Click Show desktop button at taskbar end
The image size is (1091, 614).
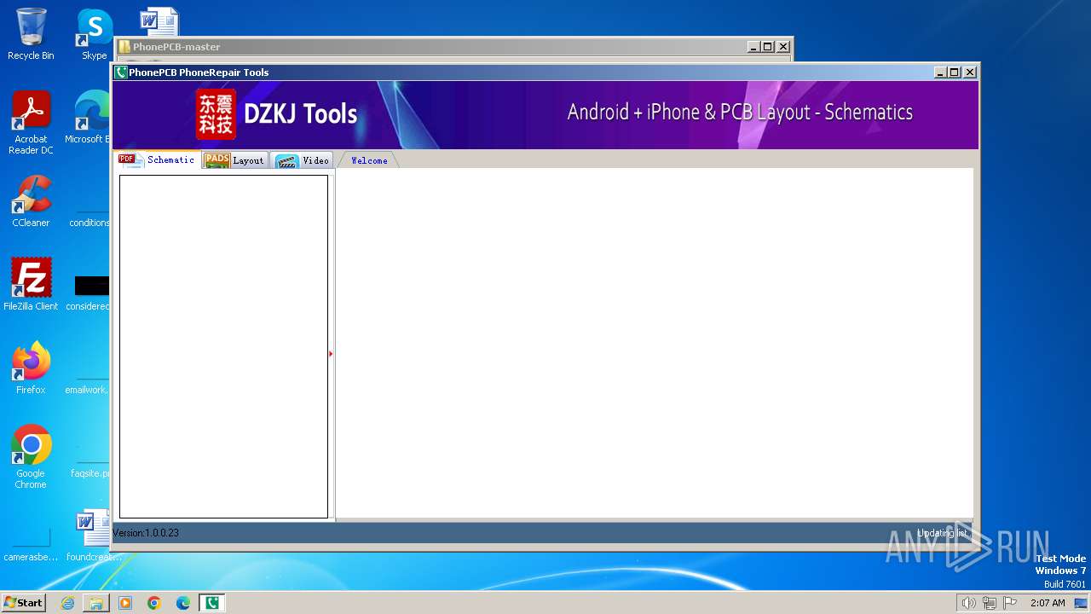(x=1081, y=603)
